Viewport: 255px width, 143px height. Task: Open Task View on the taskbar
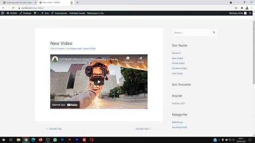point(11,140)
